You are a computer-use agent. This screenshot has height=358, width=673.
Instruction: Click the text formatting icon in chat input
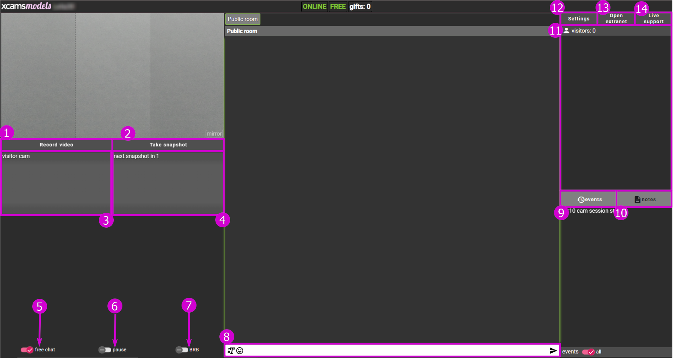[231, 351]
